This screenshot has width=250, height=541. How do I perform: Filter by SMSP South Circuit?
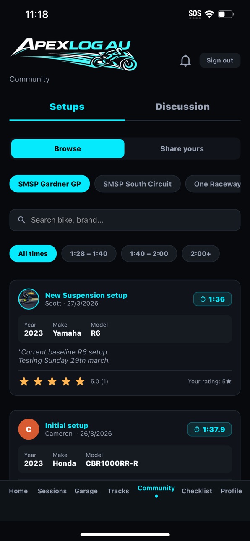[x=137, y=184]
